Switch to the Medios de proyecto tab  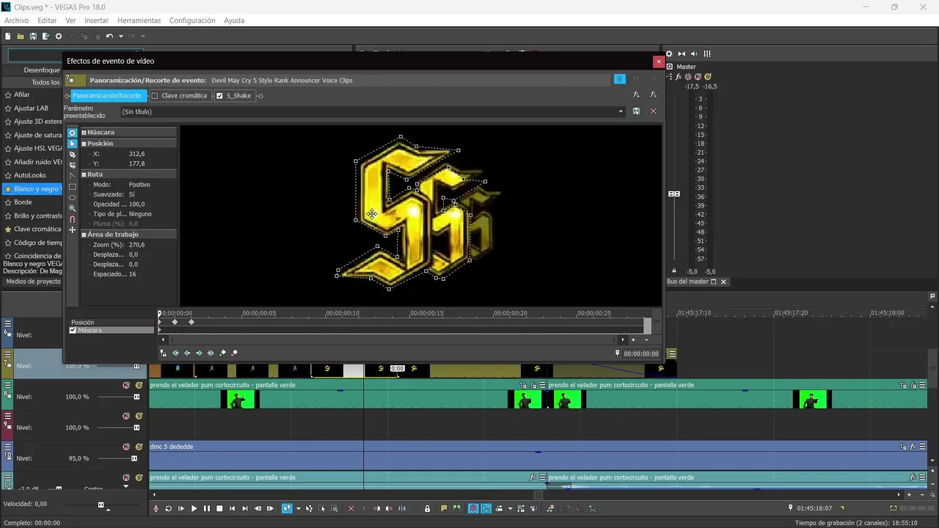[x=33, y=282]
